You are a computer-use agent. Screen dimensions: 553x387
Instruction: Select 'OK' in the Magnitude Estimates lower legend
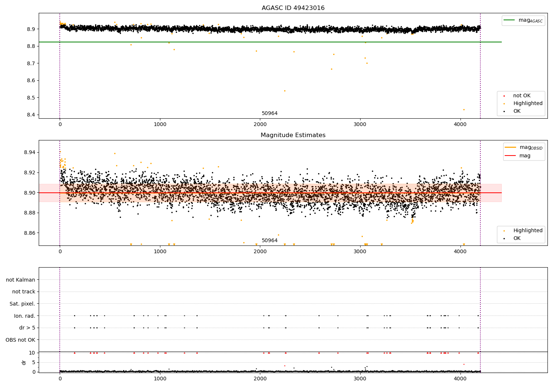512,238
